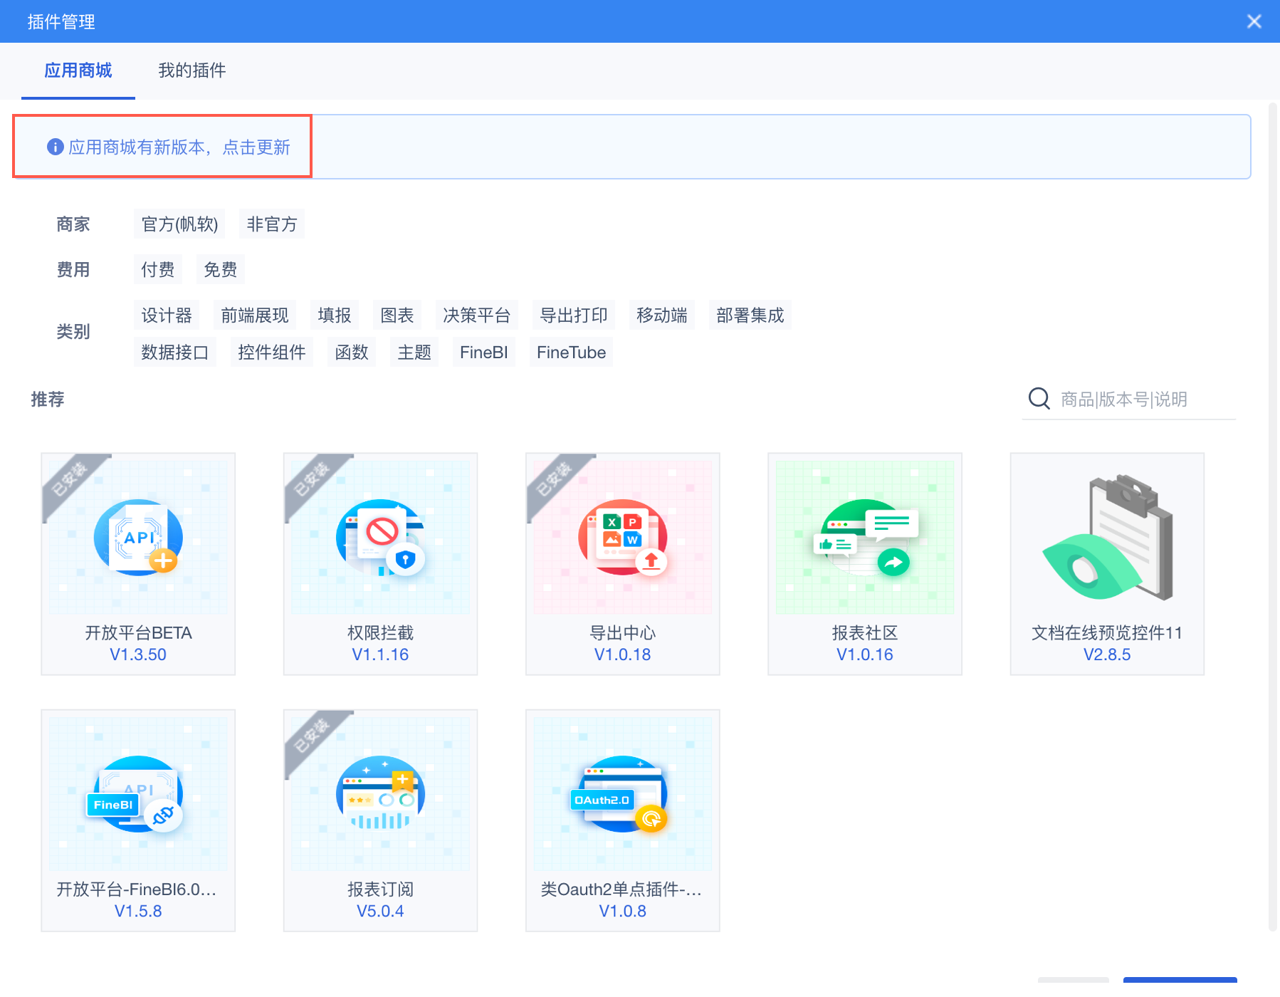
Task: Toggle the 免费 cost filter
Action: click(x=221, y=270)
